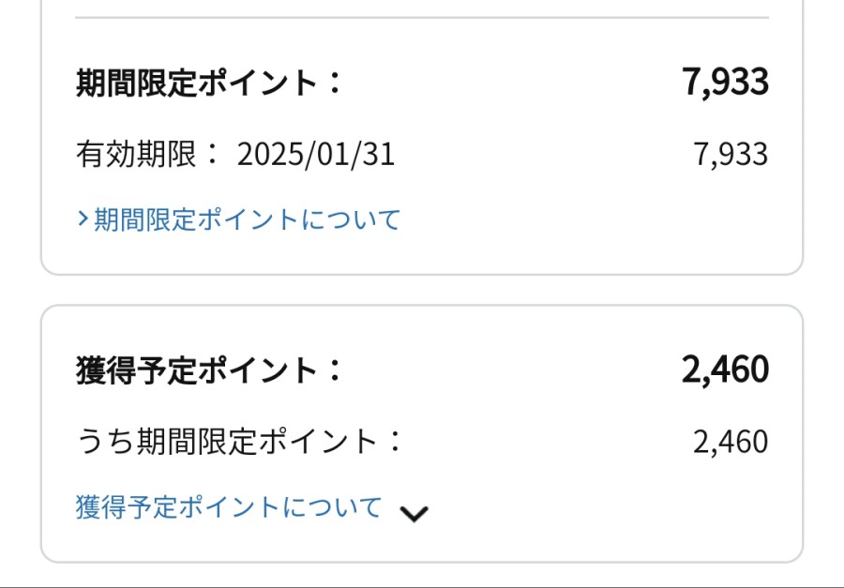The height and width of the screenshot is (588, 844).
Task: Click the 獲得予定ポイント heading
Action: click(197, 370)
